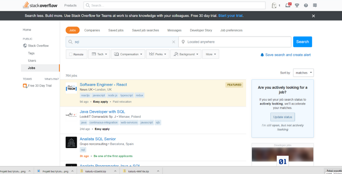The height and width of the screenshot is (174, 342).
Task: Click the Look4IT company logo
Action: pos(71,115)
